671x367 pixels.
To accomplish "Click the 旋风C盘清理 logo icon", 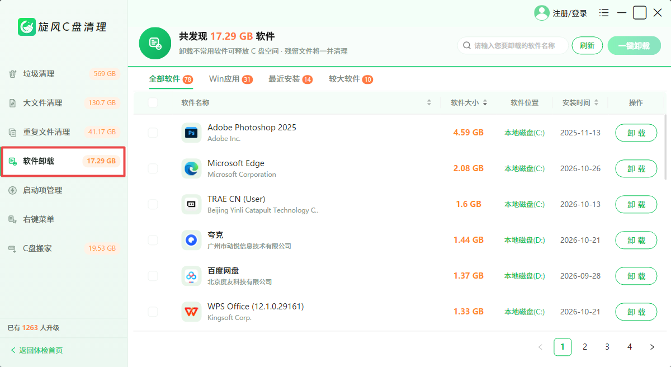I will point(26,26).
